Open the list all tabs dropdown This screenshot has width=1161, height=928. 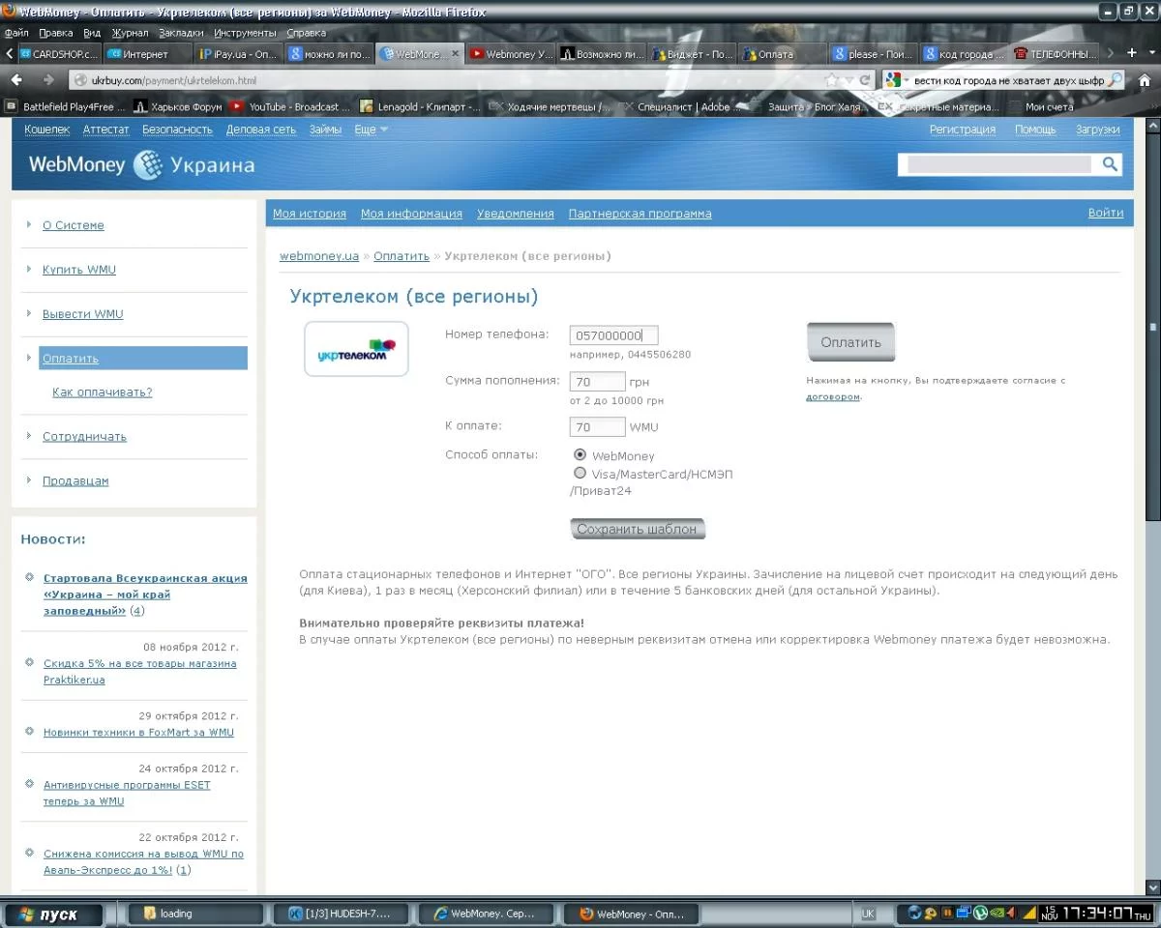1149,53
